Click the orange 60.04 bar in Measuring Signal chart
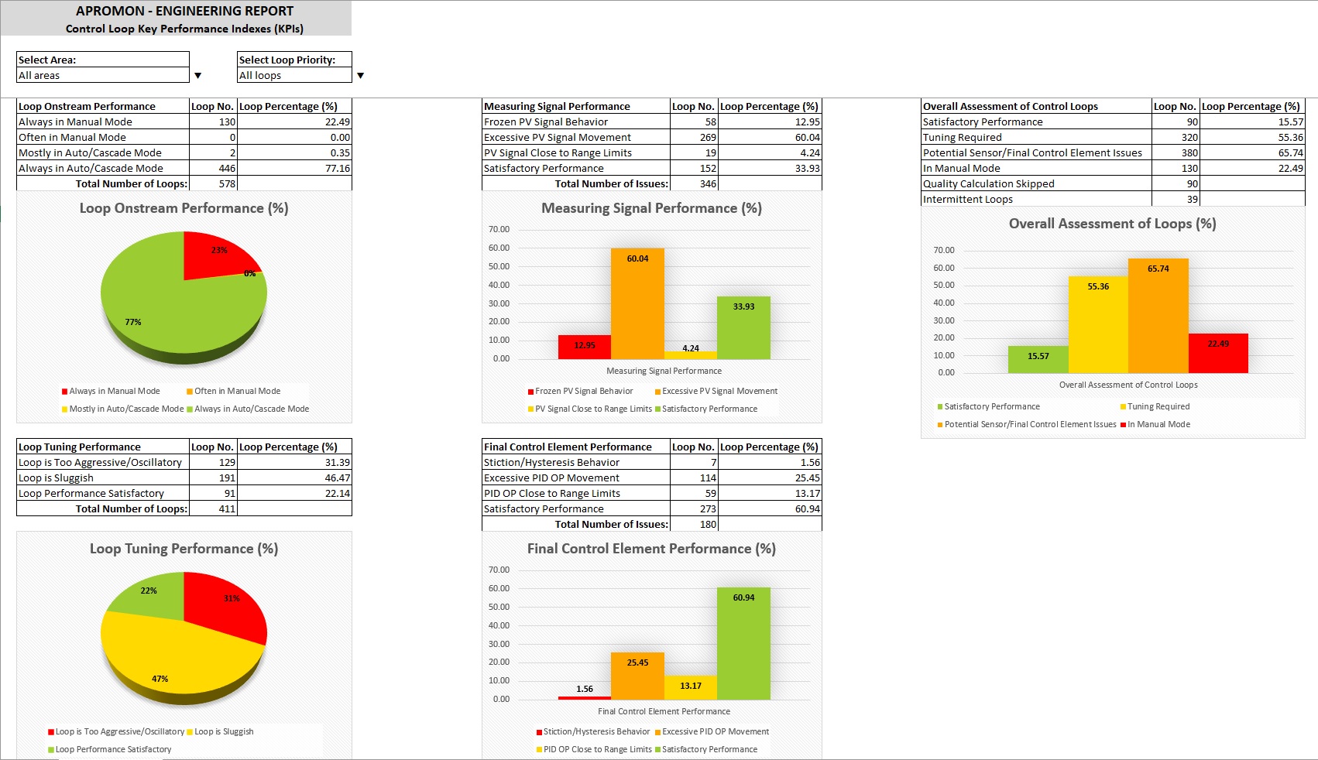Viewport: 1318px width, 760px height. [x=637, y=303]
